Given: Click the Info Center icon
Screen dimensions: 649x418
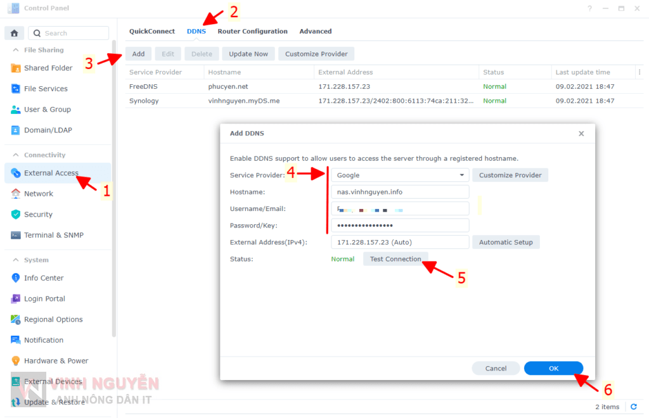Looking at the screenshot, I should point(16,278).
